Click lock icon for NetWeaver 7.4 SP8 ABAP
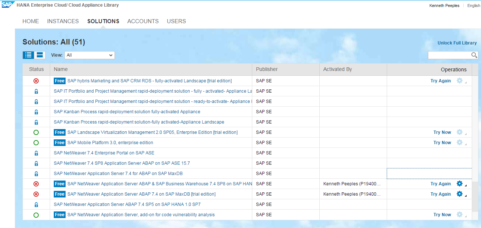 pos(36,163)
